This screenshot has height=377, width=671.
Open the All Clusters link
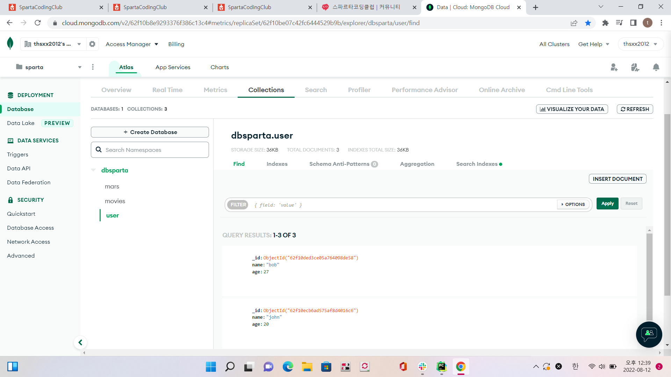click(554, 44)
